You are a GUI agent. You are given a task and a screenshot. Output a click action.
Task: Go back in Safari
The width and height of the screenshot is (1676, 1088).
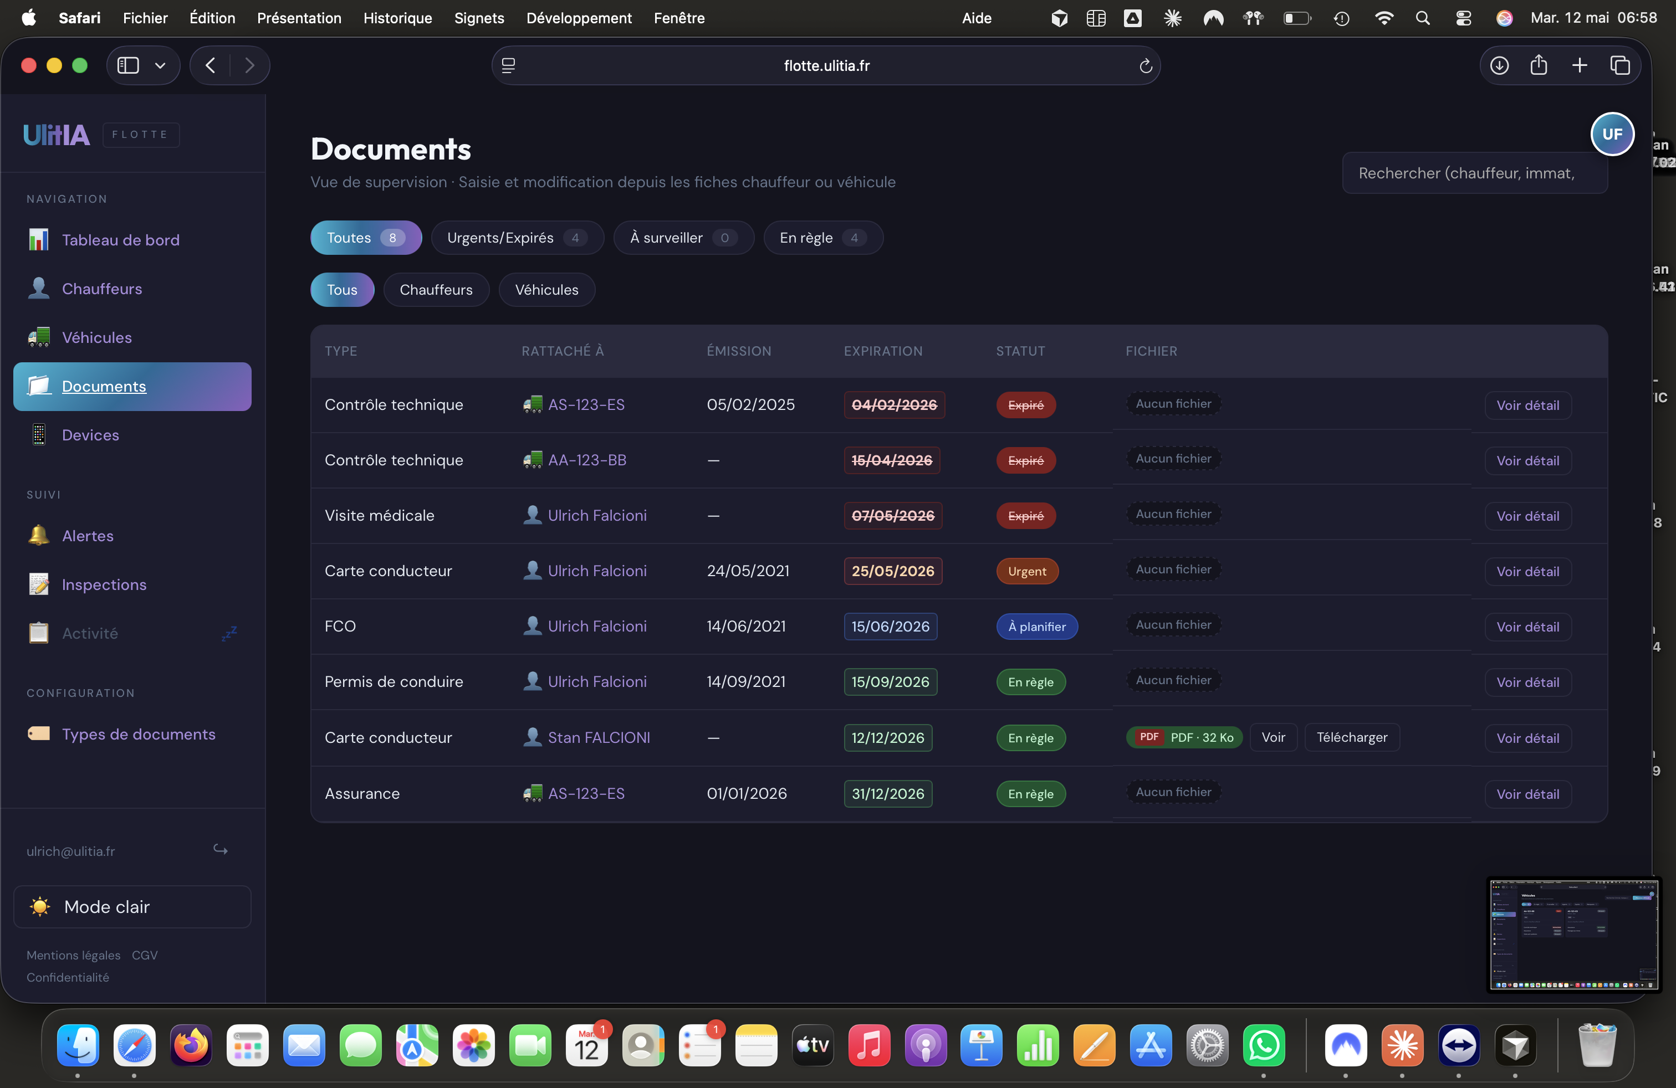(x=210, y=65)
